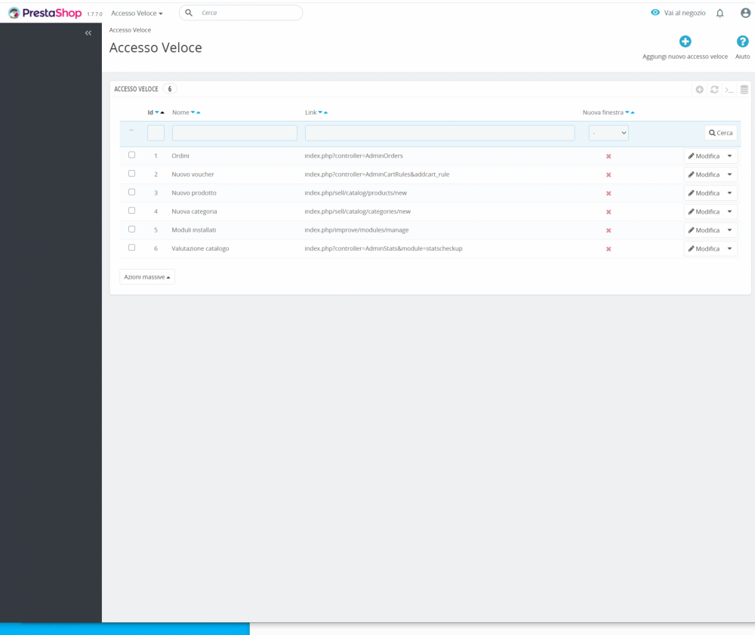This screenshot has width=755, height=635.
Task: Click the eye icon next to Vai al negozio
Action: 655,13
